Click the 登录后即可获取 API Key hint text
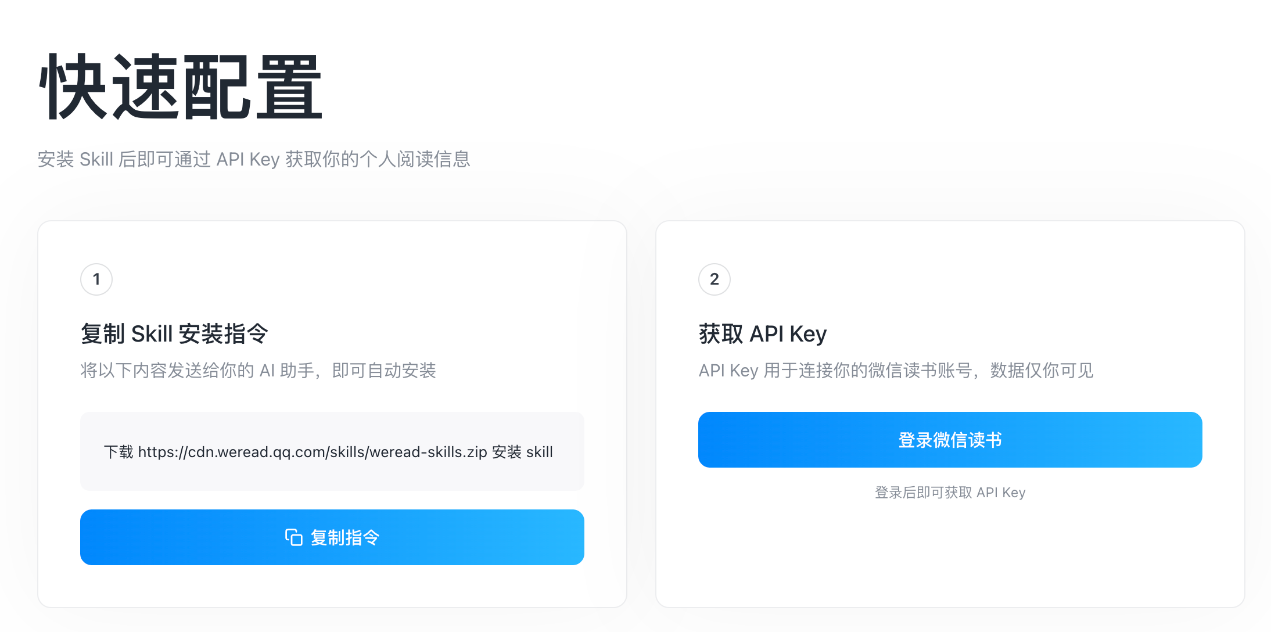The image size is (1271, 632). coord(950,493)
